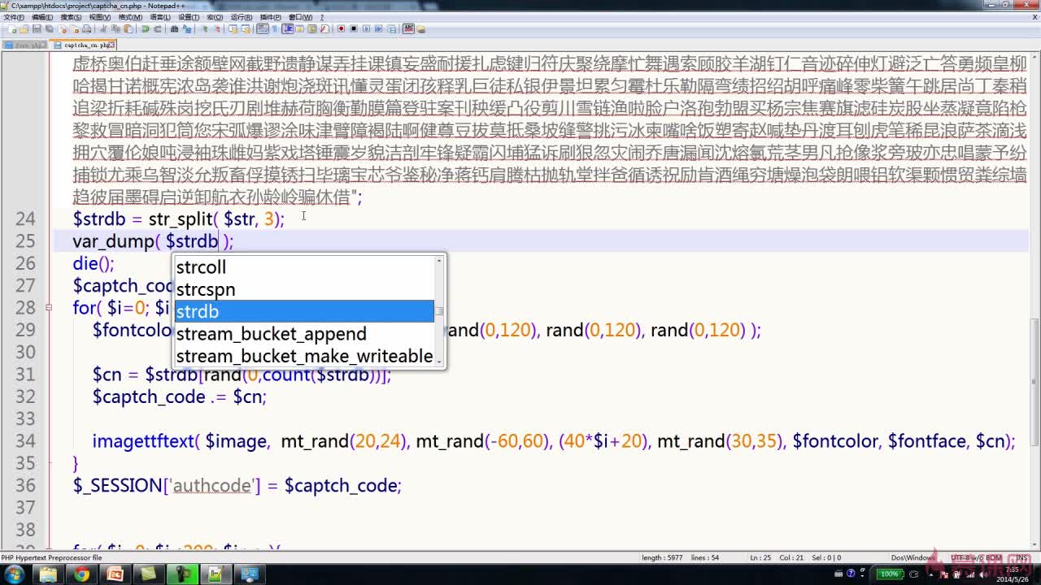Click line number 36 in the margin

[25, 485]
